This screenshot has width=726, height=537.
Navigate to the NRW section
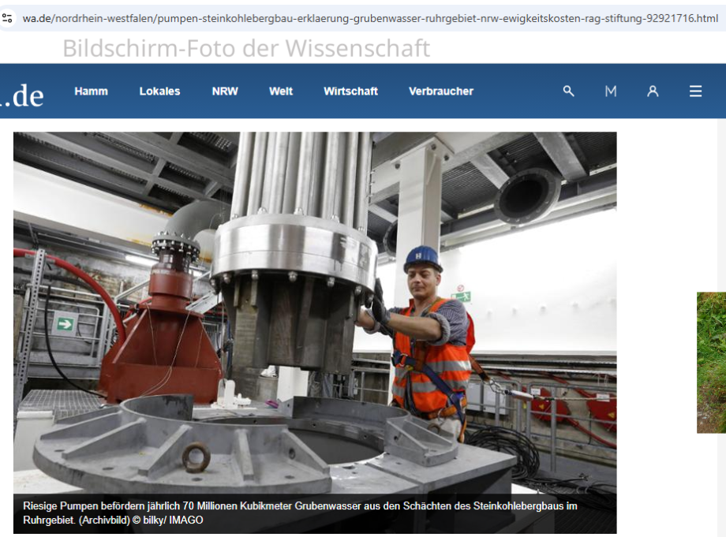[225, 91]
